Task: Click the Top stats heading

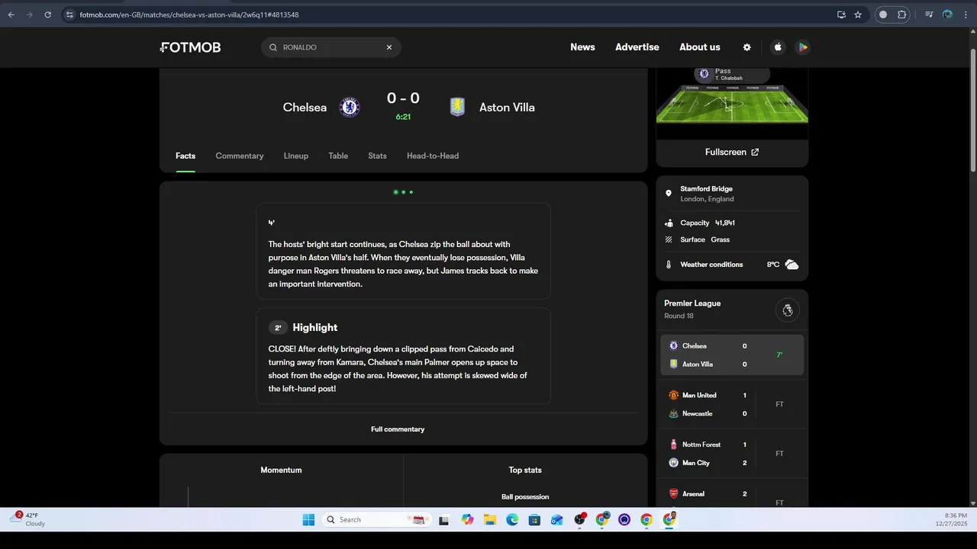Action: [x=525, y=470]
